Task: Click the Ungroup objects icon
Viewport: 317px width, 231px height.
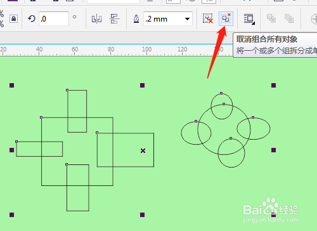Action: 207,18
